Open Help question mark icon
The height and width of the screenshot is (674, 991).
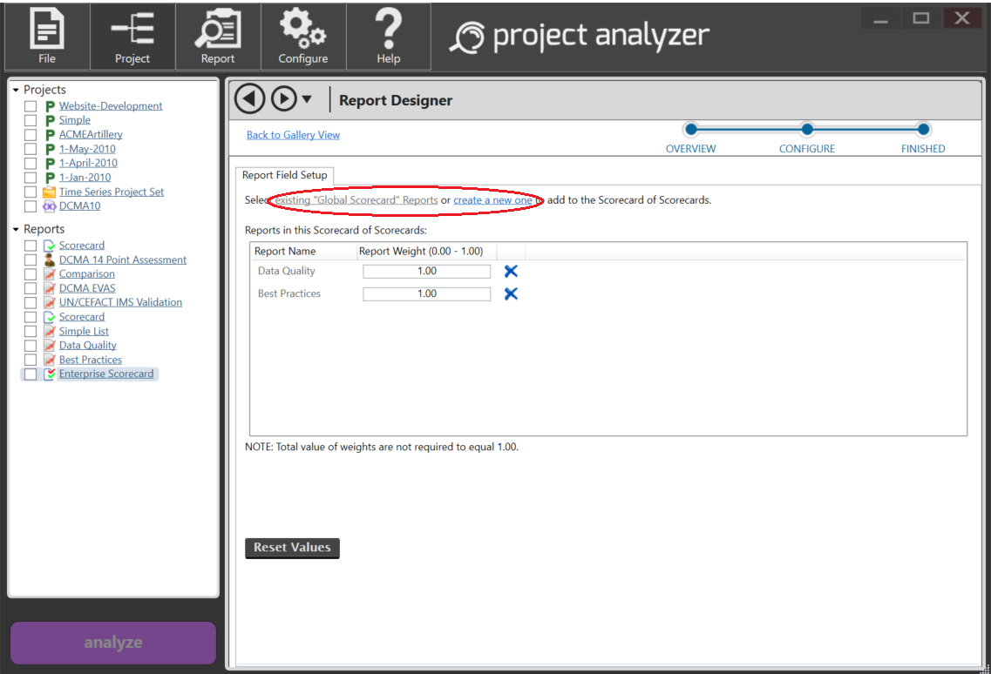click(x=389, y=37)
